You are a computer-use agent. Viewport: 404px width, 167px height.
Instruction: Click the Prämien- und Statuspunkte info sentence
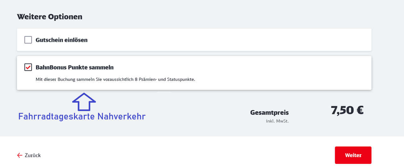tap(116, 79)
